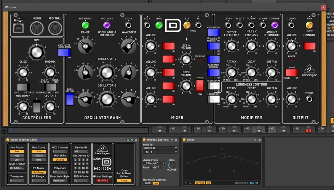
Task: Click the Set Range PB Mode button
Action: click(38, 172)
